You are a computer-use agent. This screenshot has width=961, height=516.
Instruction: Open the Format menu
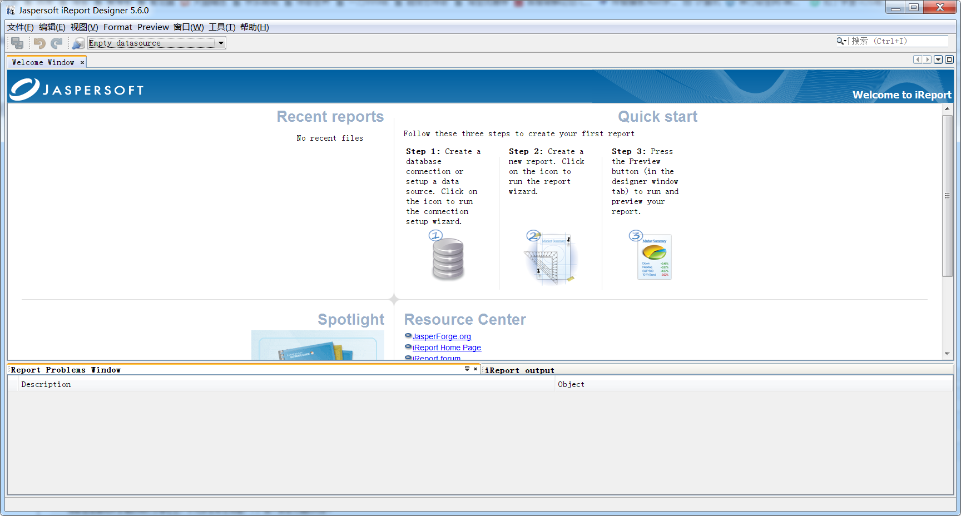(118, 27)
